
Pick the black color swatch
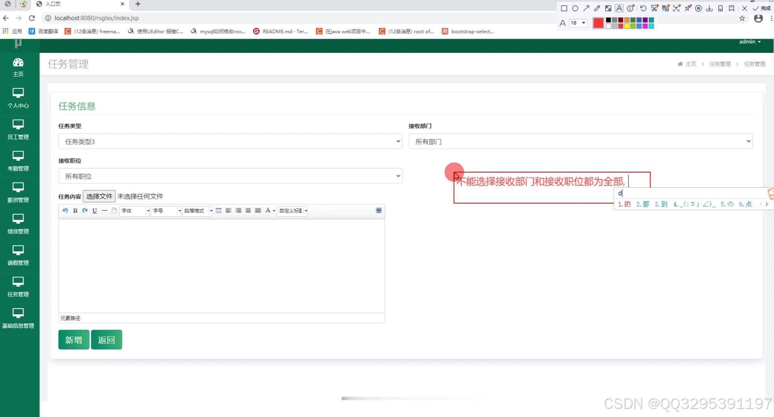pos(608,20)
